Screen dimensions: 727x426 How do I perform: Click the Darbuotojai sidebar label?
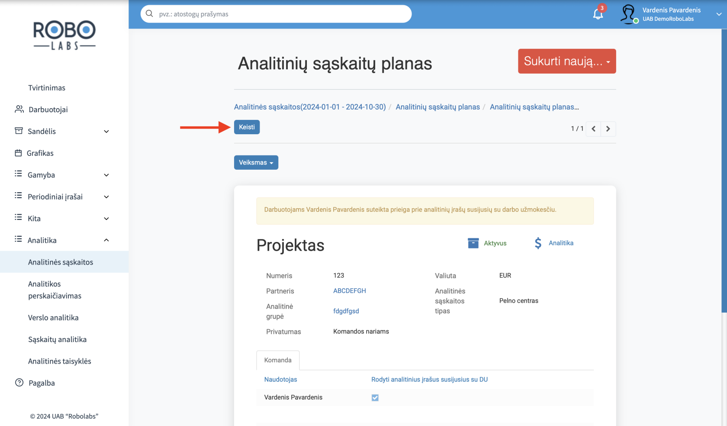pos(48,110)
